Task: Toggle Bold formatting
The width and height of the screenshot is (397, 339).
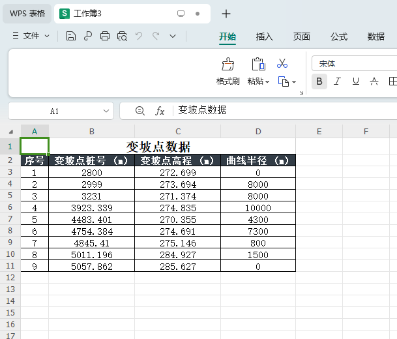Action: 319,81
